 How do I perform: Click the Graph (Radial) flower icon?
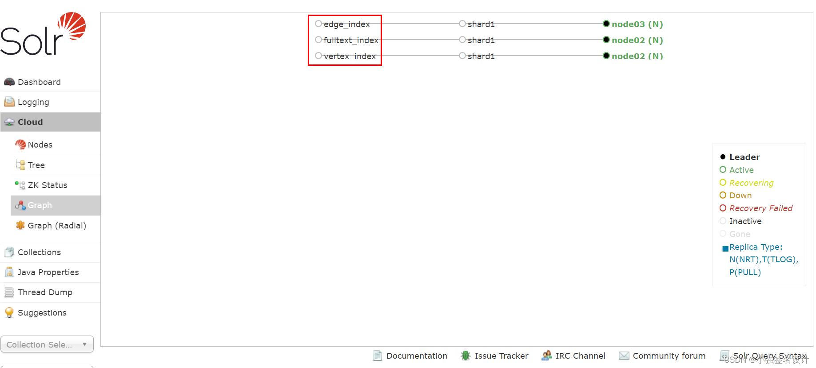(20, 225)
